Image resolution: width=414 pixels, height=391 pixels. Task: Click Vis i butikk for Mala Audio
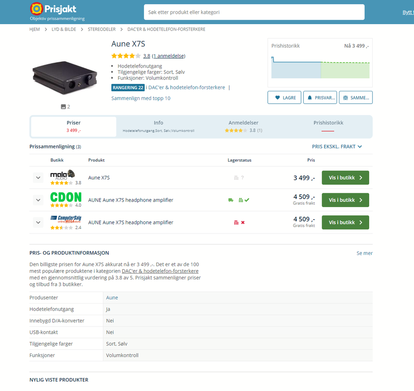click(x=345, y=178)
